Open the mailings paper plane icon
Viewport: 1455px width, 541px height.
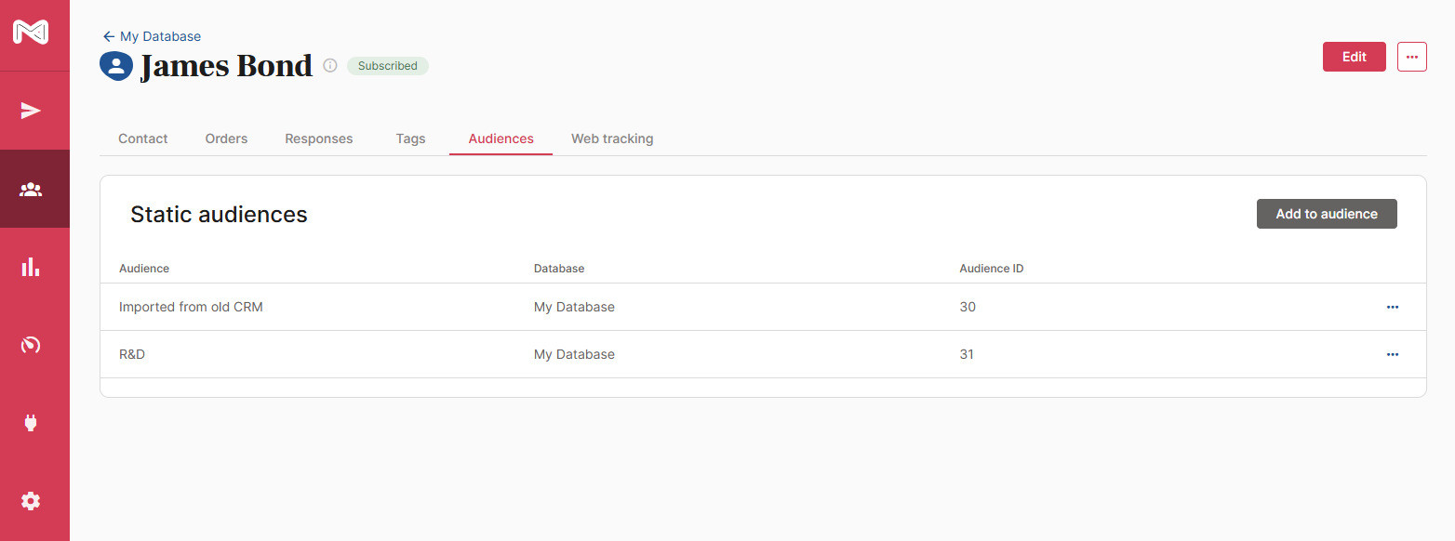point(31,112)
